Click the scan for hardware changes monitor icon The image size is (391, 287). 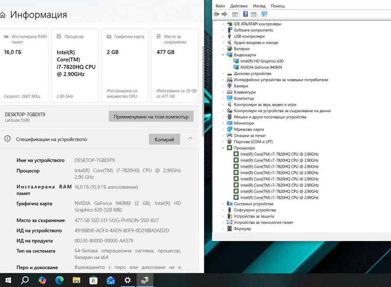click(x=264, y=14)
